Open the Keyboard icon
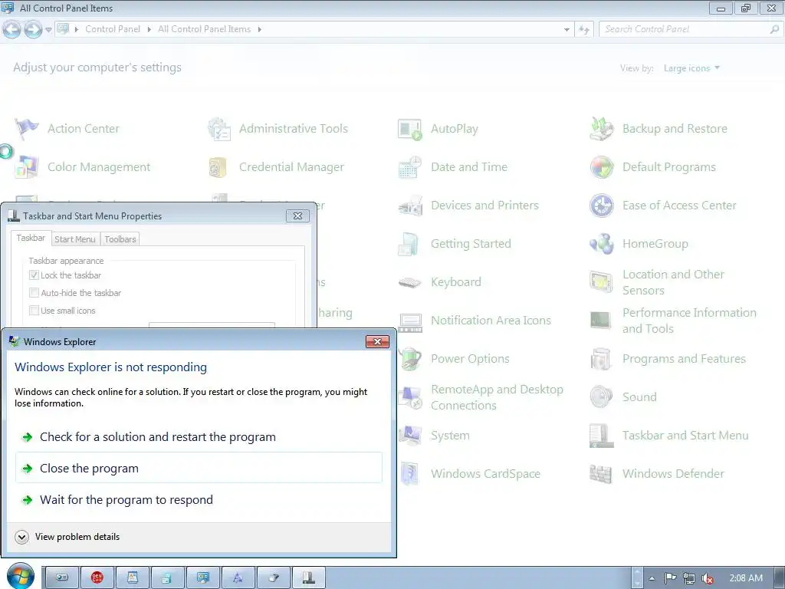This screenshot has width=785, height=589. coord(410,282)
